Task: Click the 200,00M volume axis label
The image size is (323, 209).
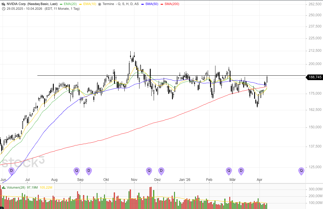Action: (315, 196)
